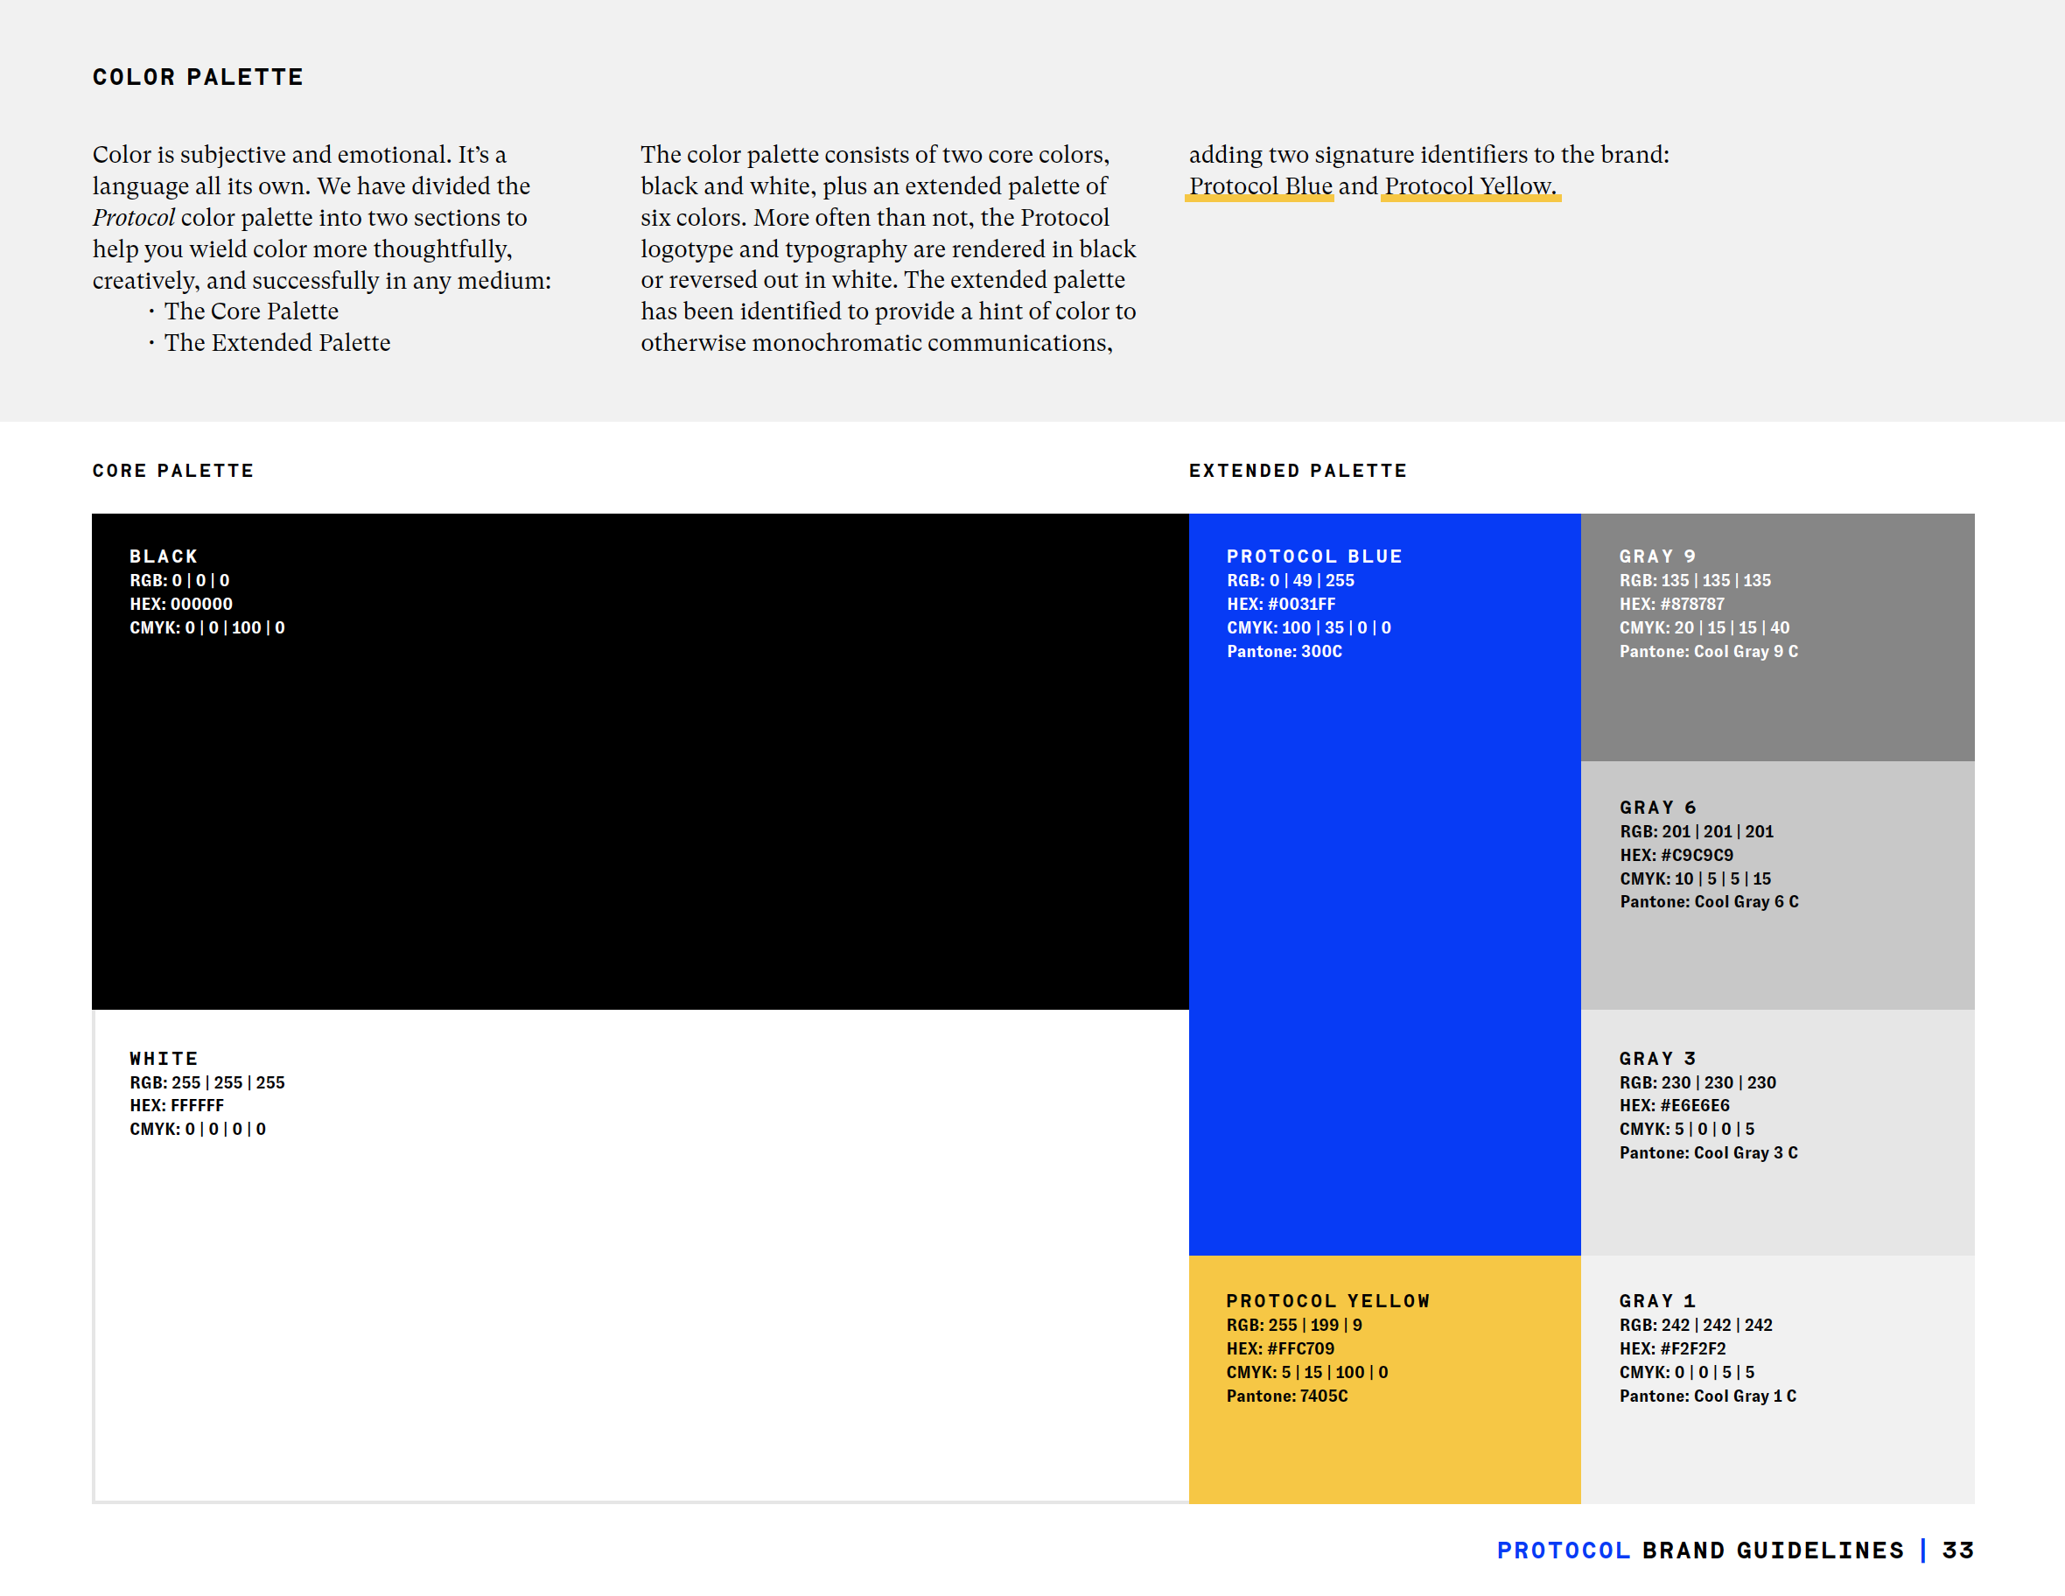
Task: Click the 'BLACK' swatch title
Action: click(x=164, y=556)
